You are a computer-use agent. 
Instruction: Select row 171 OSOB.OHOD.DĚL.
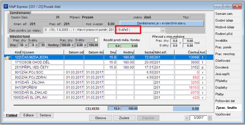pos(109,62)
